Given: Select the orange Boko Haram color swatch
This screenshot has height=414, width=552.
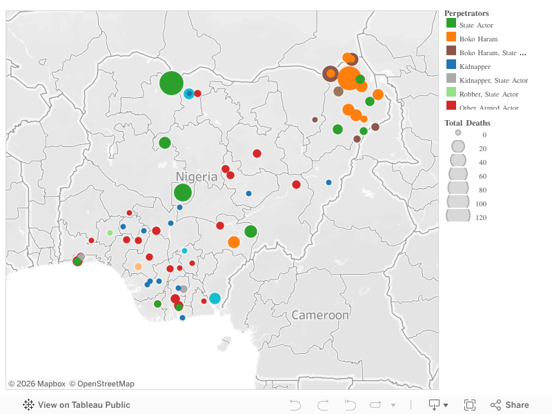Looking at the screenshot, I should pyautogui.click(x=450, y=39).
